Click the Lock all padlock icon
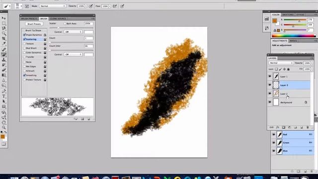The height and width of the screenshot is (179, 318). [288, 69]
